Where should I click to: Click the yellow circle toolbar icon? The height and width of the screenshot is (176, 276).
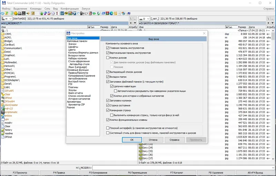(x=16, y=13)
